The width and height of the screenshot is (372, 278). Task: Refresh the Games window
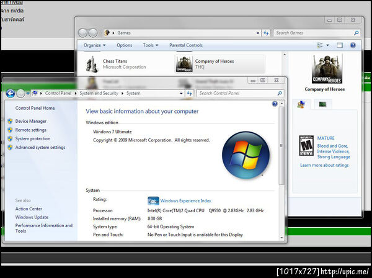(266, 33)
